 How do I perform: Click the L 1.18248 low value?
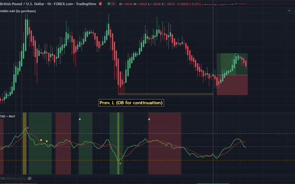pyautogui.click(x=155, y=4)
